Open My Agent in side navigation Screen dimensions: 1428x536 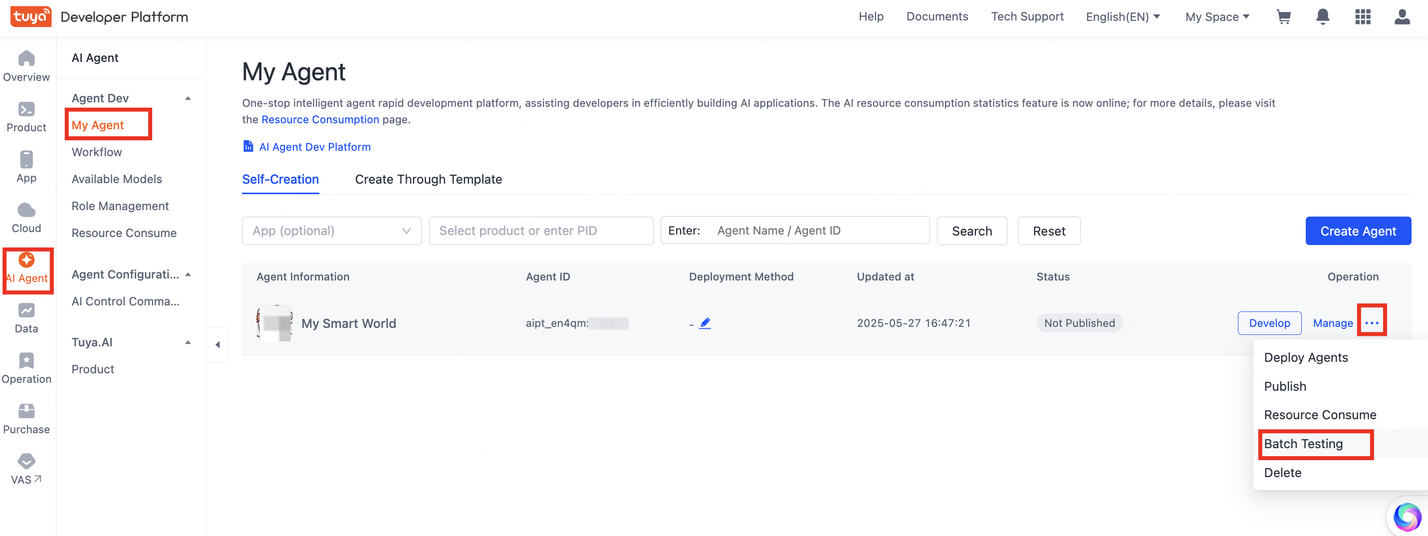(x=98, y=125)
